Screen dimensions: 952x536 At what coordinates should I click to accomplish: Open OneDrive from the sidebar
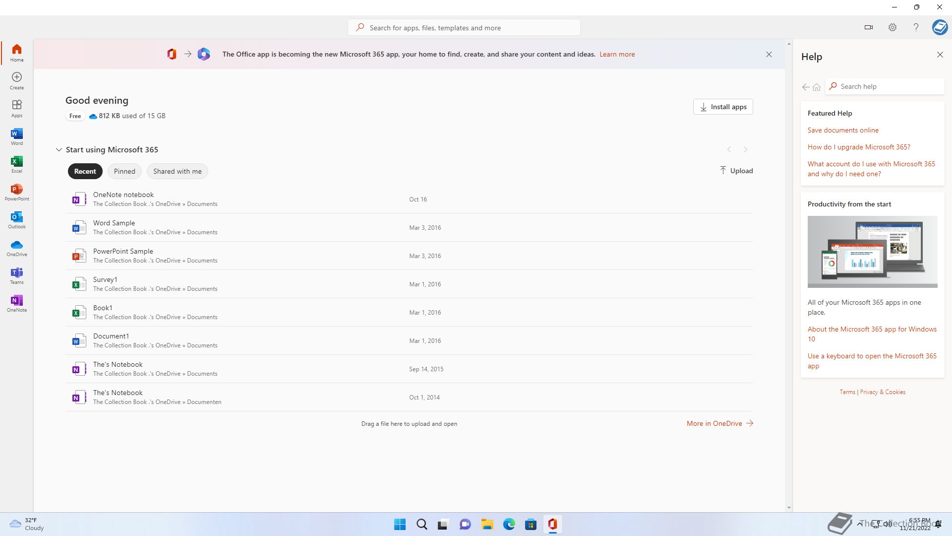pyautogui.click(x=17, y=248)
